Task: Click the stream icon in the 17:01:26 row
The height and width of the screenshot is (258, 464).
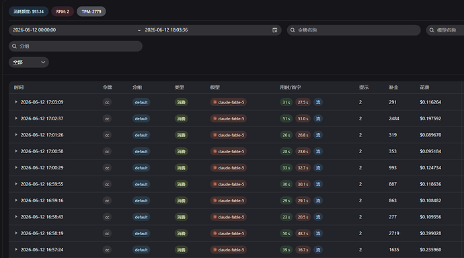Action: point(318,135)
